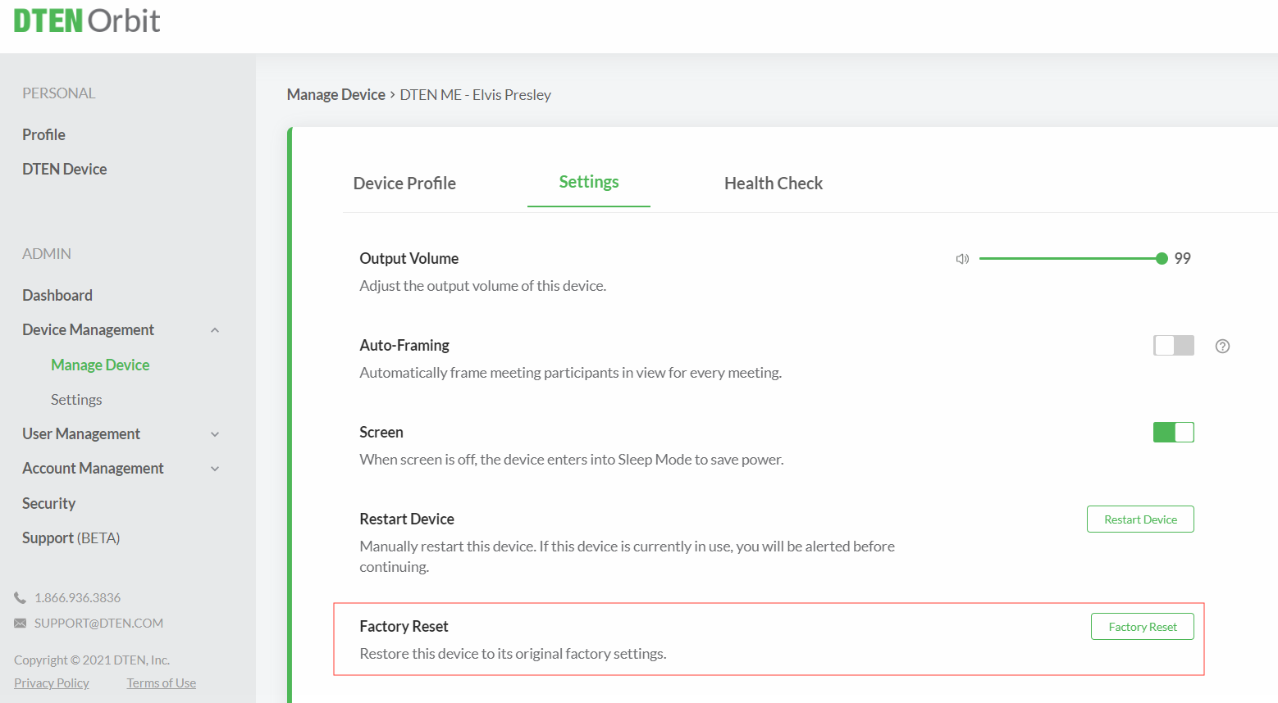
Task: Turn off the Screen toggle
Action: coord(1173,433)
